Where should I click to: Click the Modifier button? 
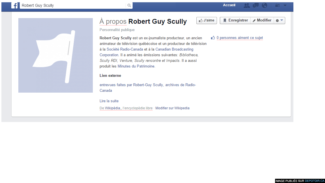point(262,21)
